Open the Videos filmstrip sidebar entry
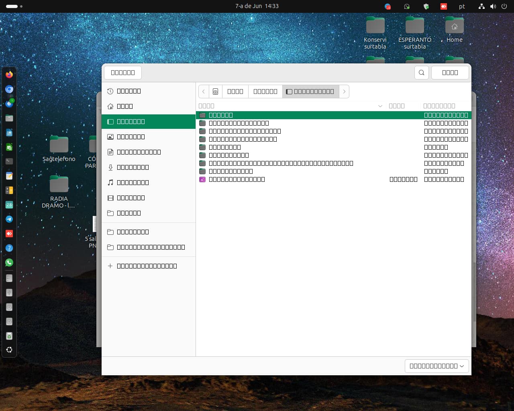The width and height of the screenshot is (514, 411). pyautogui.click(x=131, y=198)
